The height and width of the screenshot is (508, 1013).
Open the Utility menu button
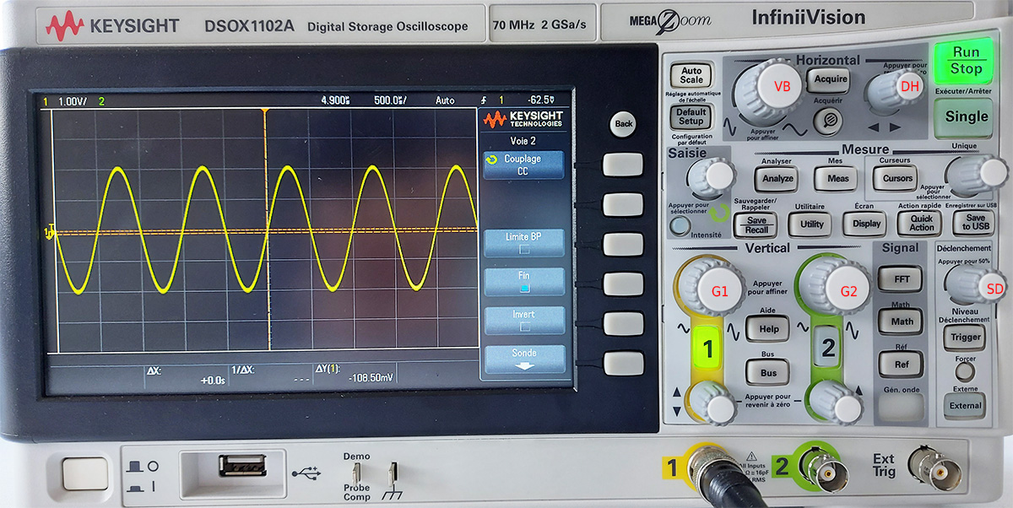[811, 224]
